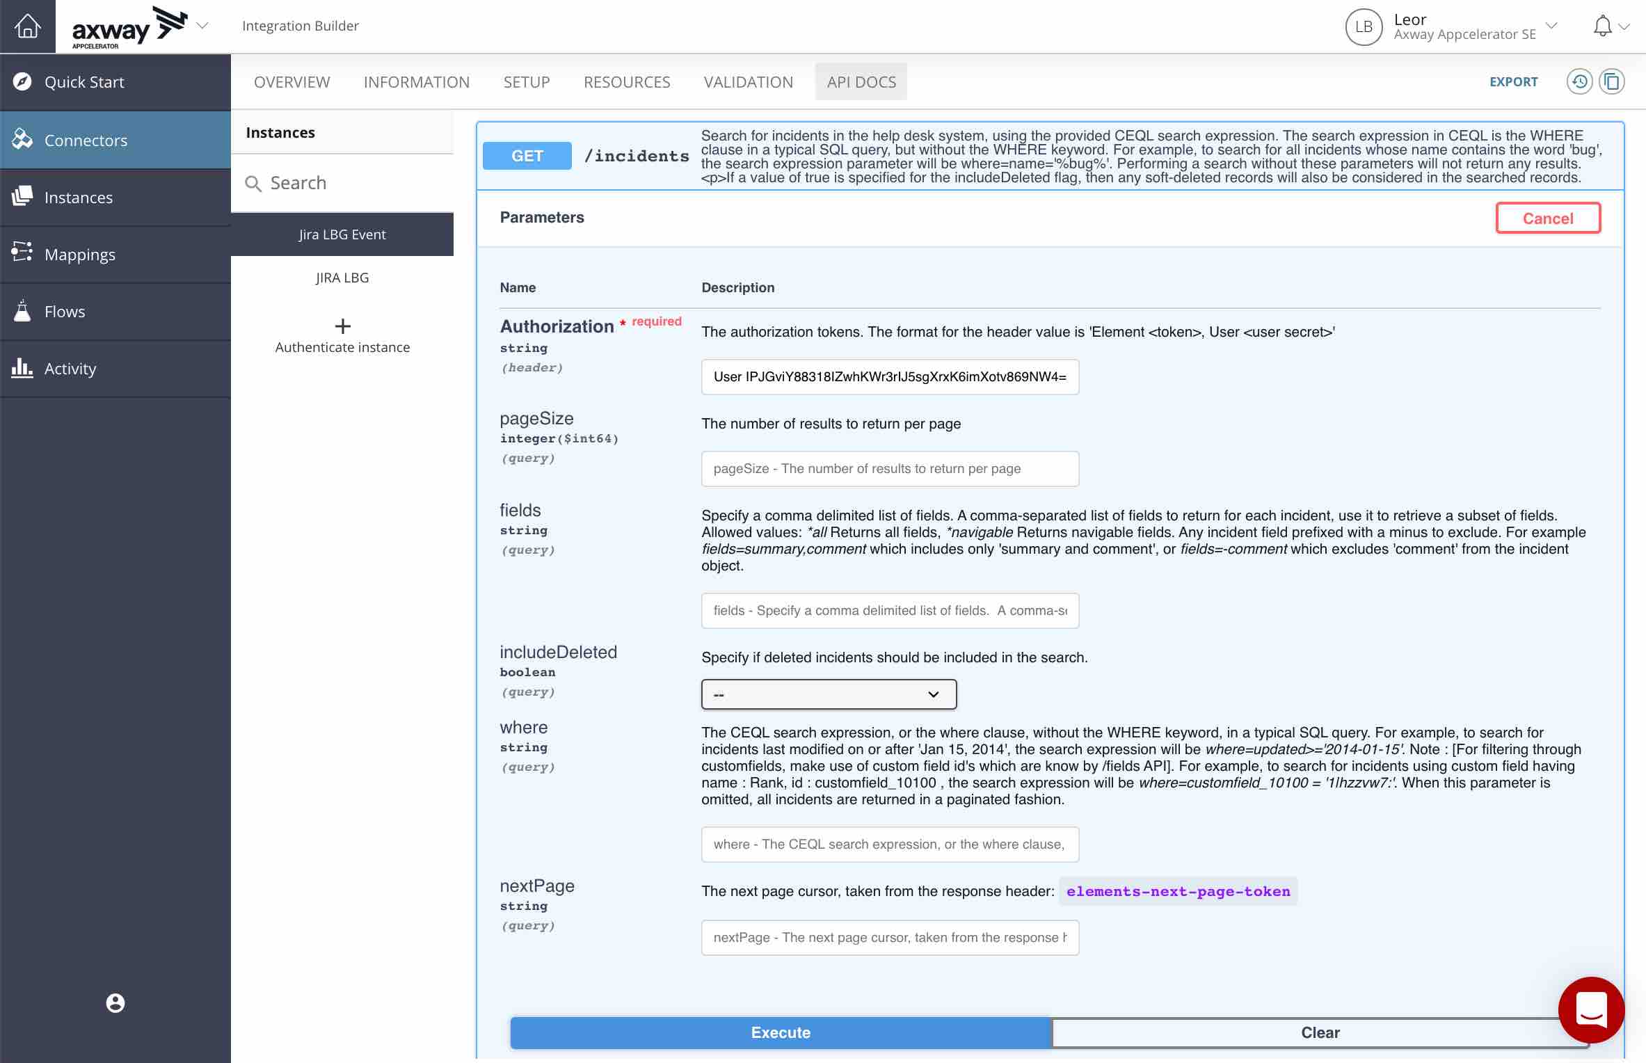Clear the request parameters

1320,1033
